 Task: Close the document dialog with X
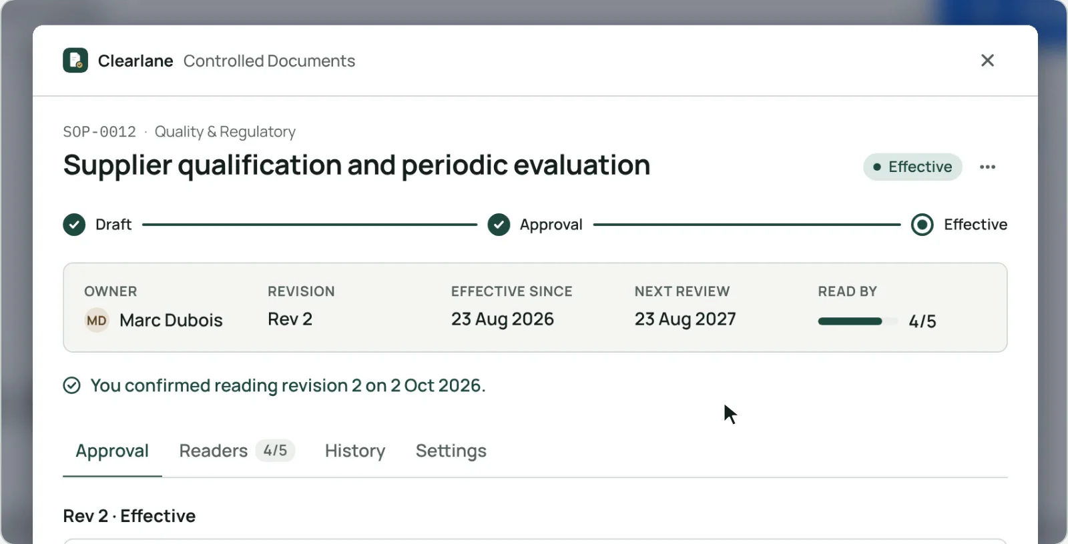pyautogui.click(x=987, y=61)
